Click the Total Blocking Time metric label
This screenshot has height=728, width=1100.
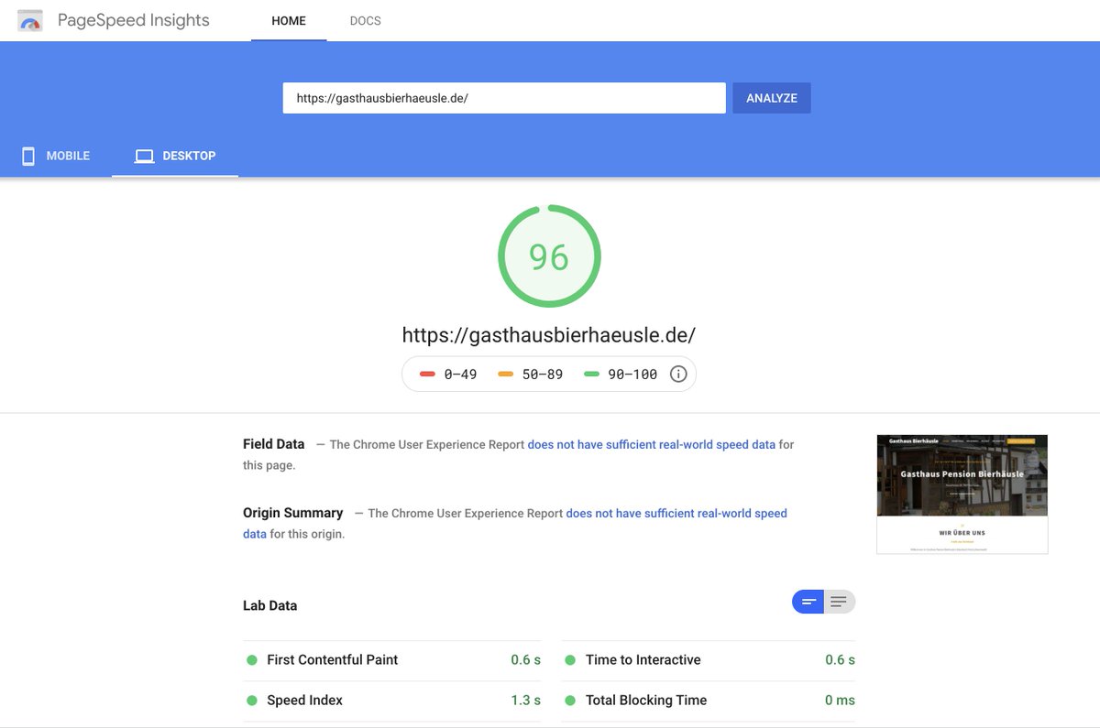click(646, 700)
